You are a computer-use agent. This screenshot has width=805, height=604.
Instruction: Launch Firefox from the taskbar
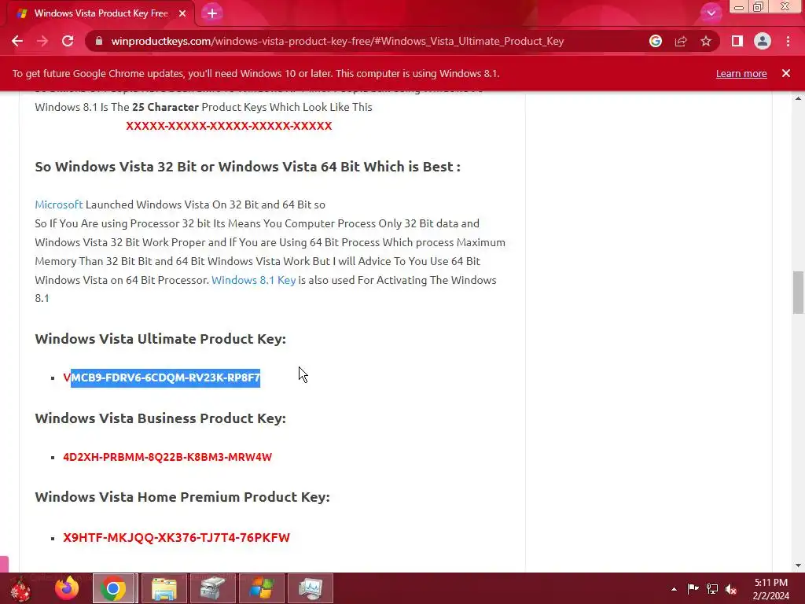coord(67,588)
